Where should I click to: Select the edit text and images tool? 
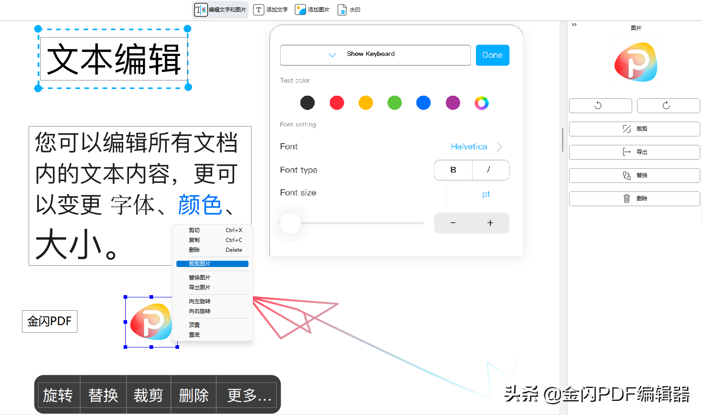(220, 10)
